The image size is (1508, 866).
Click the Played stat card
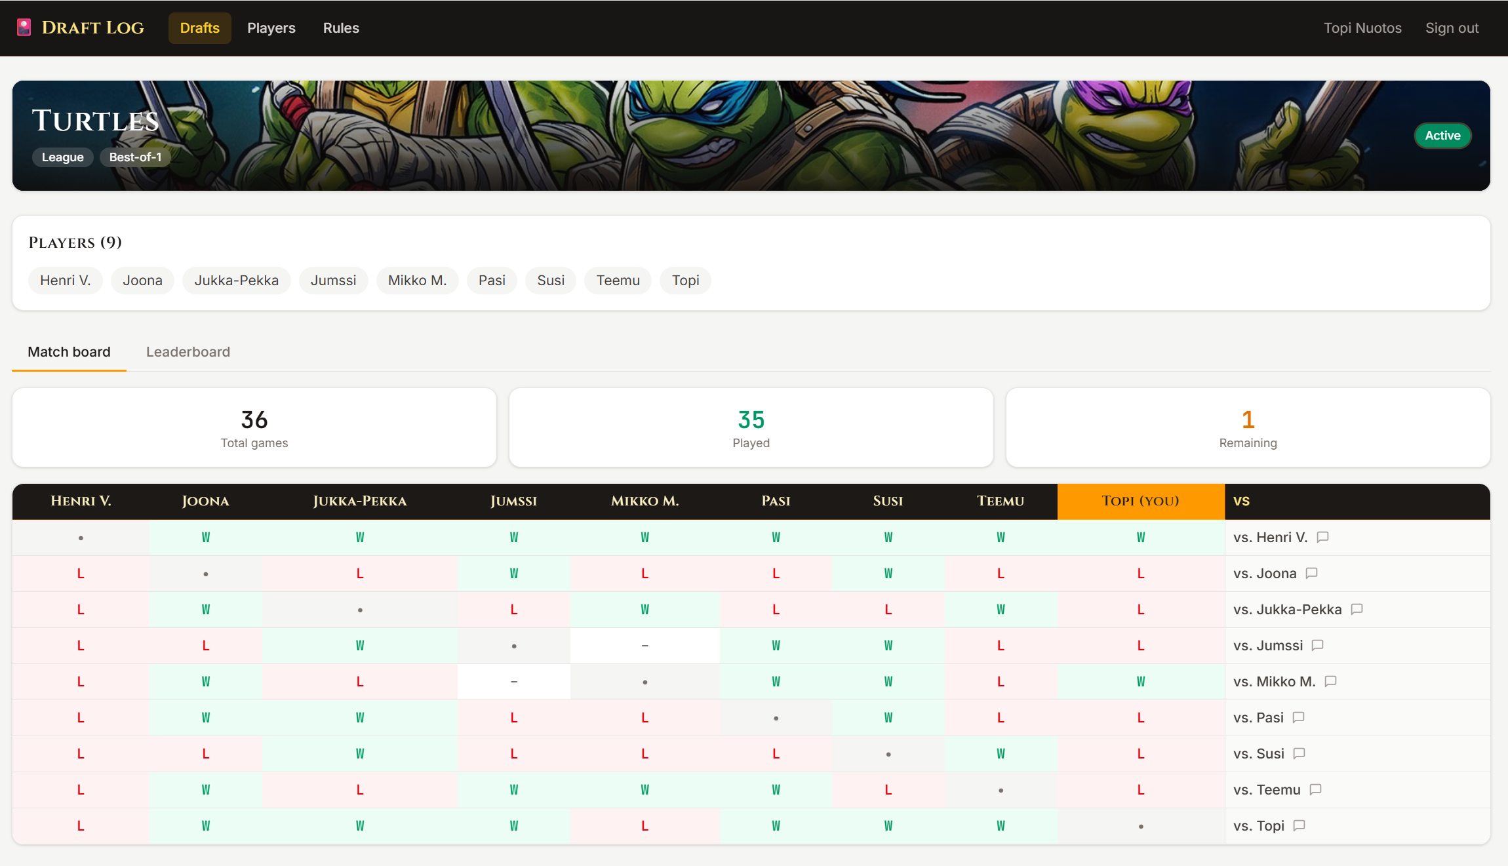[751, 427]
